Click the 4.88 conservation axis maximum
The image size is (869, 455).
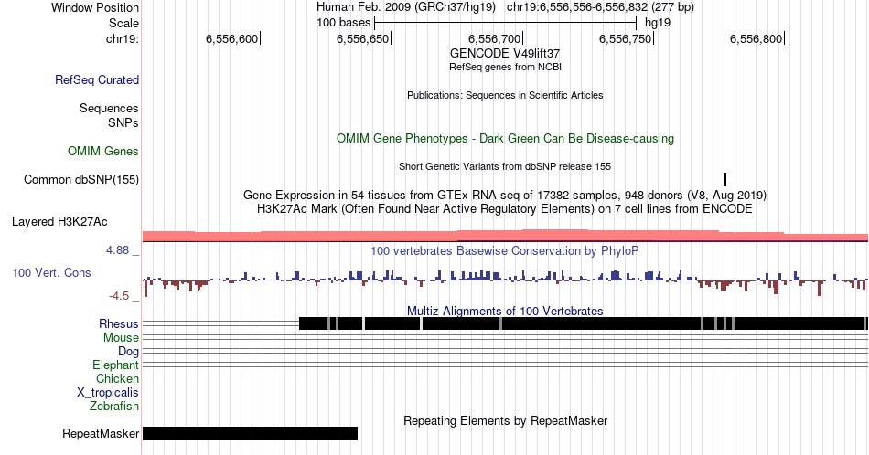coord(117,250)
